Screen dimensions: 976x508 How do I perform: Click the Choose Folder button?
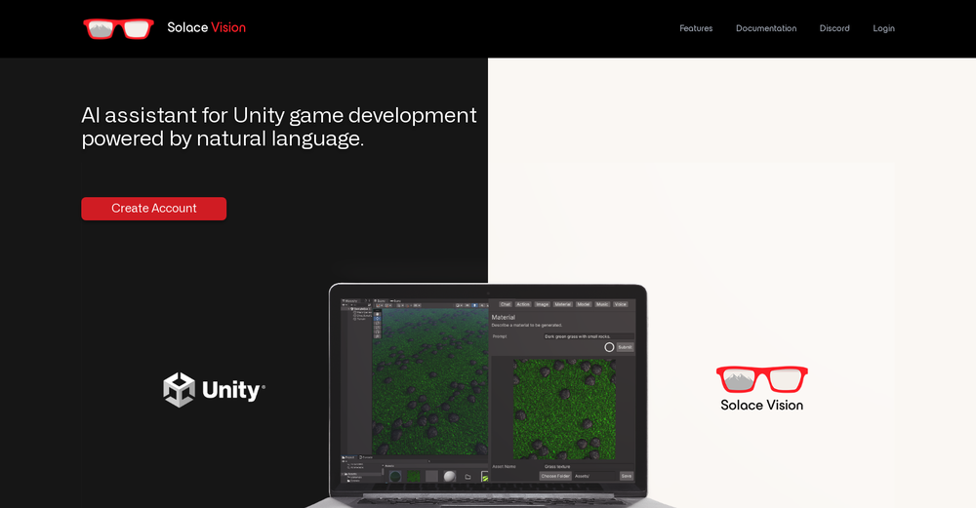coord(555,476)
